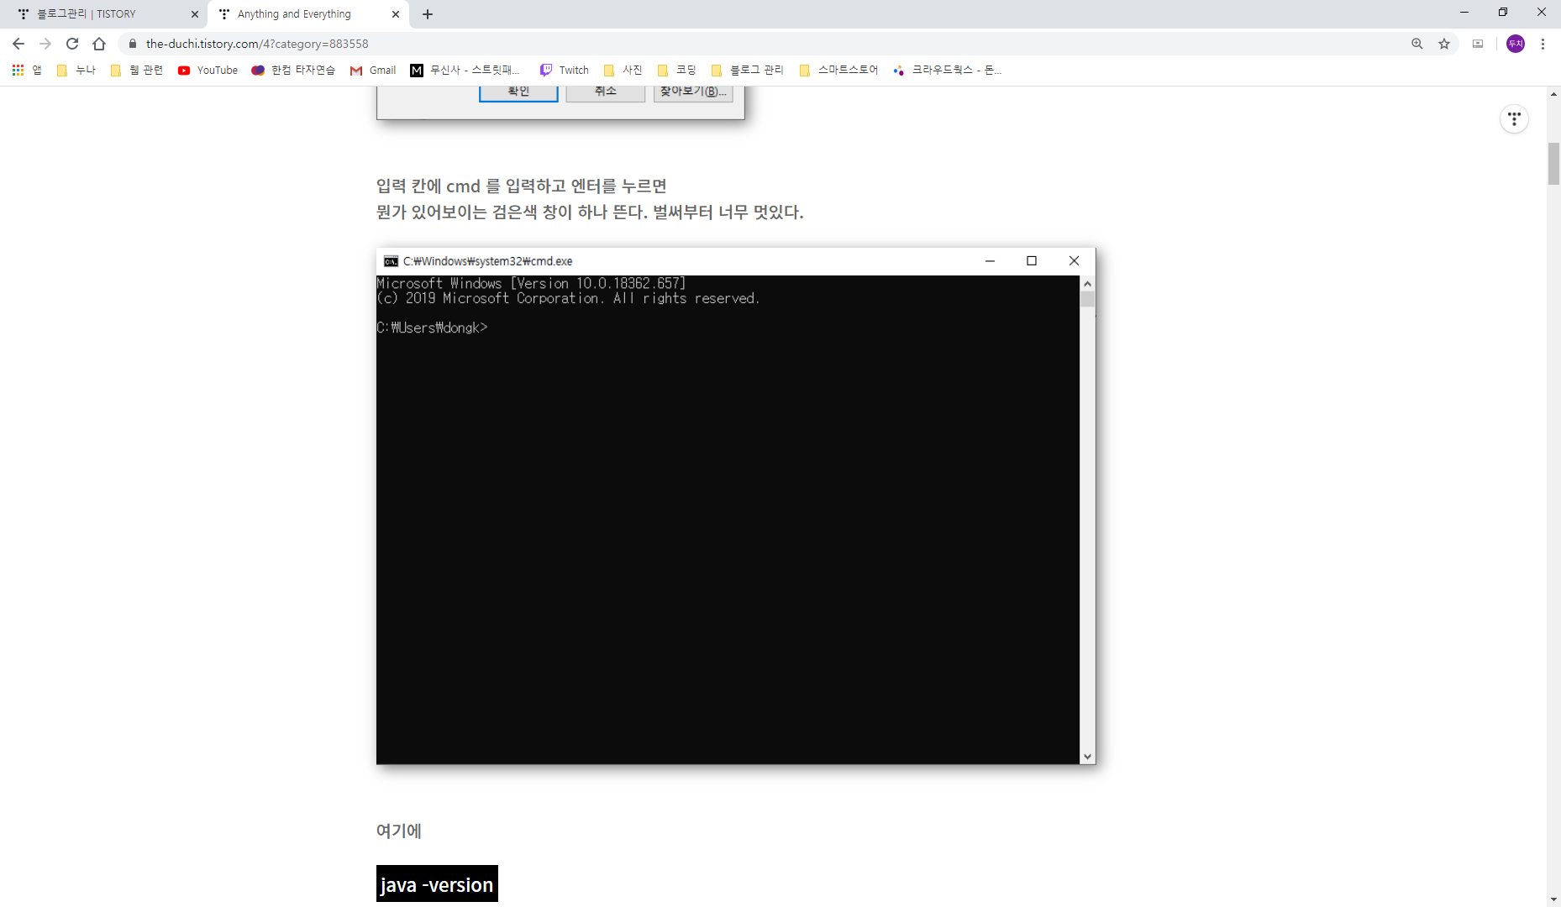Open the 누나 bookmark folder
This screenshot has height=907, width=1561.
(x=76, y=71)
